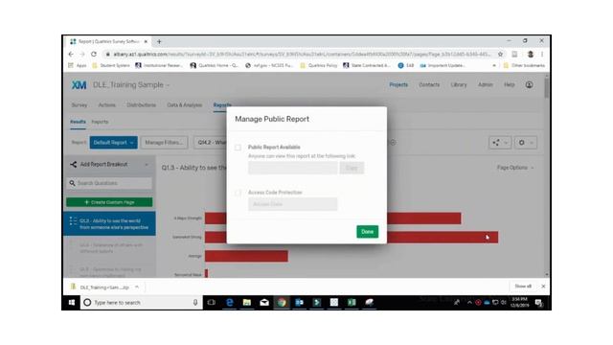Open Projects in the top navigation
613x345 pixels.
click(x=398, y=85)
